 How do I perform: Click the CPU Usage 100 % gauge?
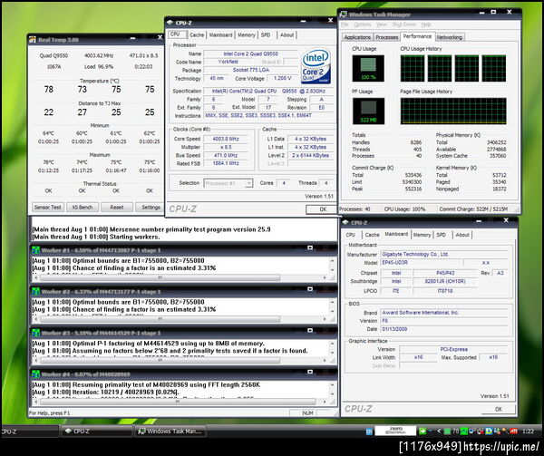tap(368, 68)
